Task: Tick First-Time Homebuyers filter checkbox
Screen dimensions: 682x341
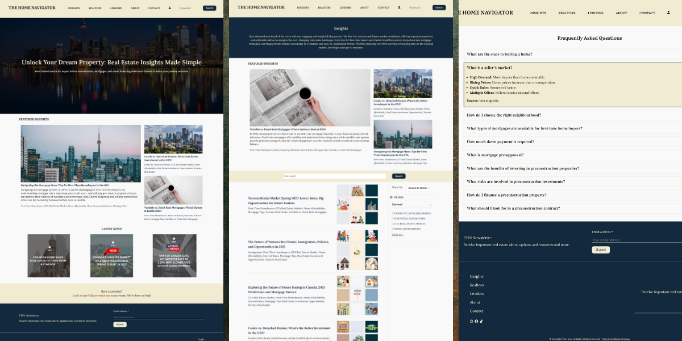Action: (x=393, y=218)
